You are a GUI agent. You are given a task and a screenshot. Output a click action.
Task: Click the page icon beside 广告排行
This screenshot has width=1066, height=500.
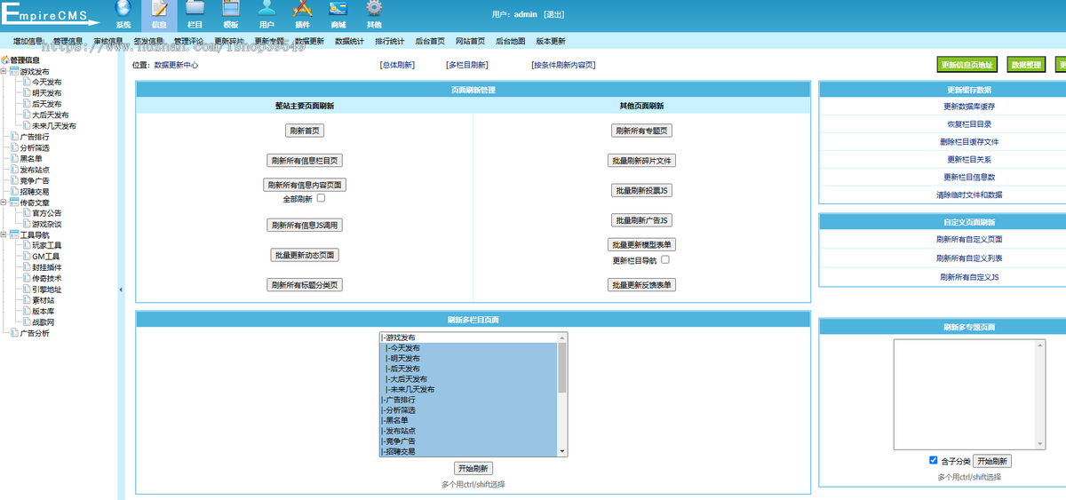point(14,137)
